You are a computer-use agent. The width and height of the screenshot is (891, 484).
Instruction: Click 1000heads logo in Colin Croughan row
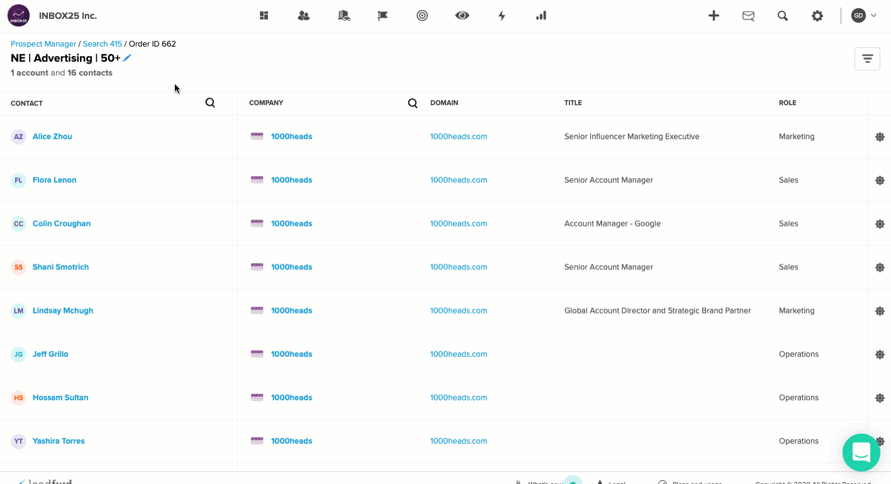coord(257,223)
